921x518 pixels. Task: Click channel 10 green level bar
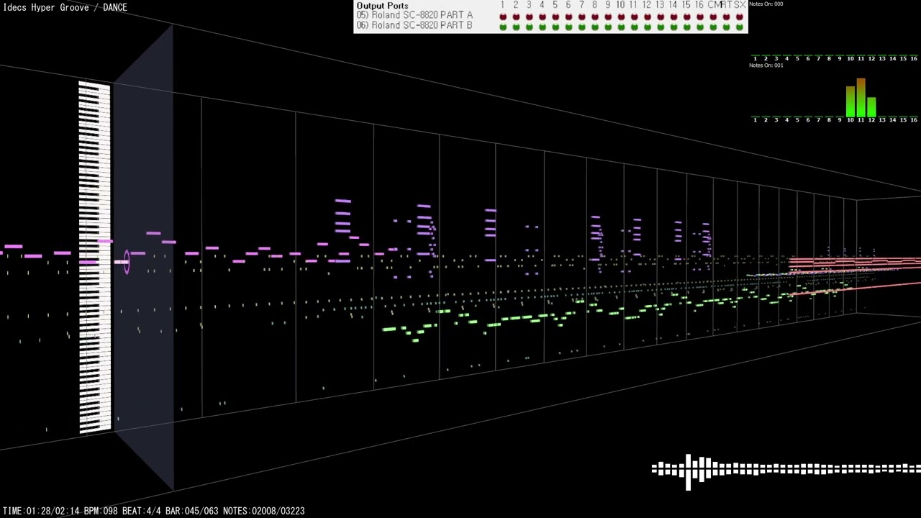pos(850,101)
